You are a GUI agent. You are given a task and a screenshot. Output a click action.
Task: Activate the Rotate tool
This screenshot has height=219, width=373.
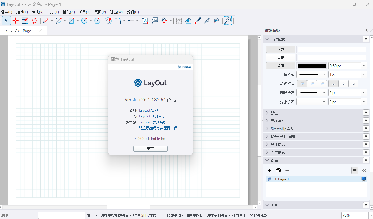point(34,21)
